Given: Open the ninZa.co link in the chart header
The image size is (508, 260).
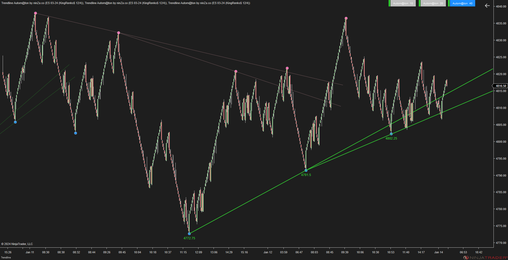Looking at the screenshot, I should (39, 3).
